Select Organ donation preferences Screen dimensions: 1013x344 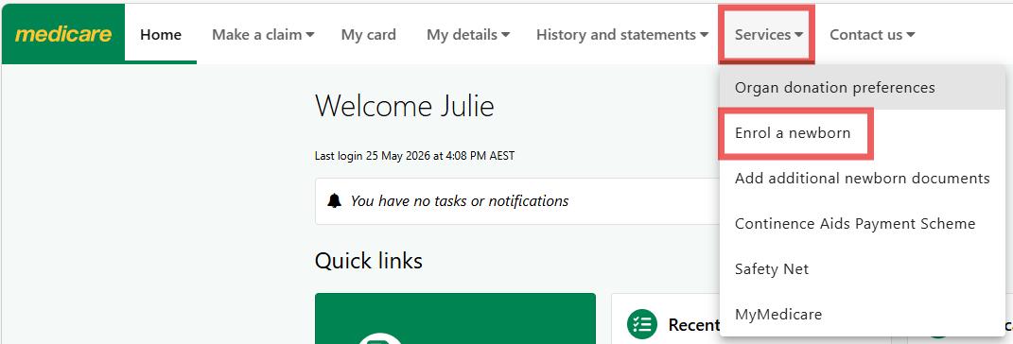pyautogui.click(x=862, y=87)
